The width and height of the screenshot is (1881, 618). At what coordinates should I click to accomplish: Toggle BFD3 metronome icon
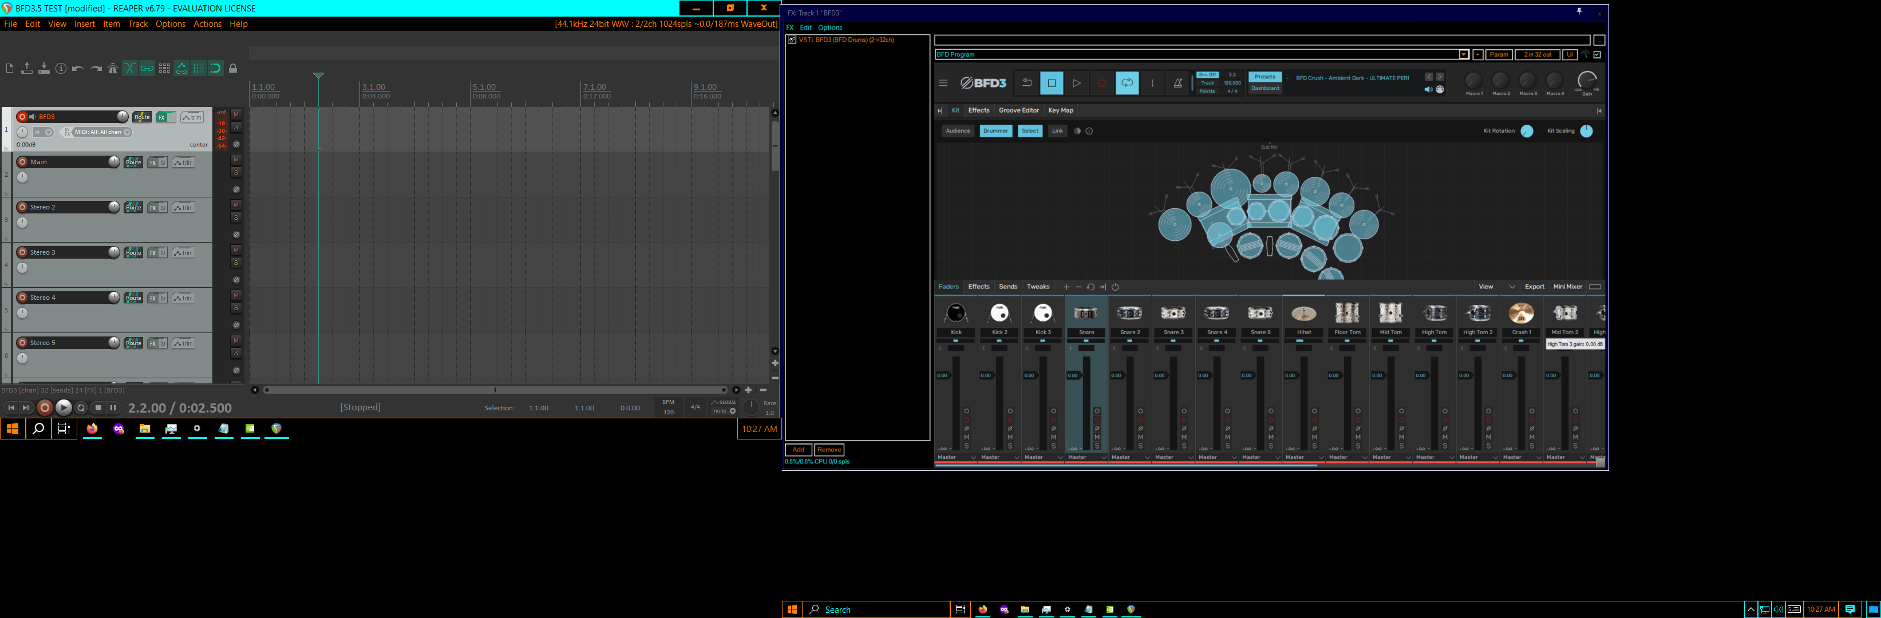[1178, 83]
